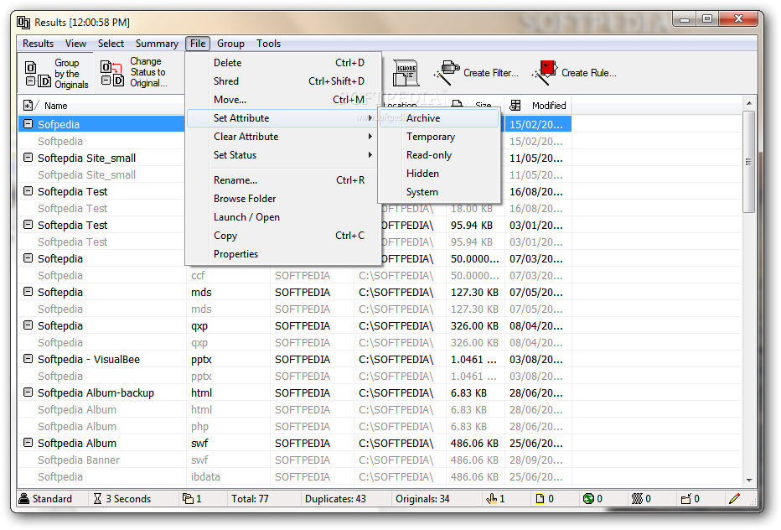This screenshot has width=781, height=530.
Task: Select Temporary attribute in submenu
Action: tap(439, 137)
